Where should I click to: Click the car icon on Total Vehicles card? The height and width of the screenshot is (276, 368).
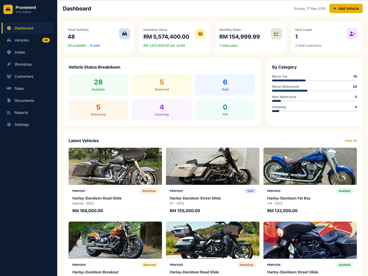click(124, 34)
